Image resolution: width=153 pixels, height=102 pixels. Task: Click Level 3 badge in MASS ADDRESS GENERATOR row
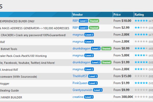[x=83, y=28]
